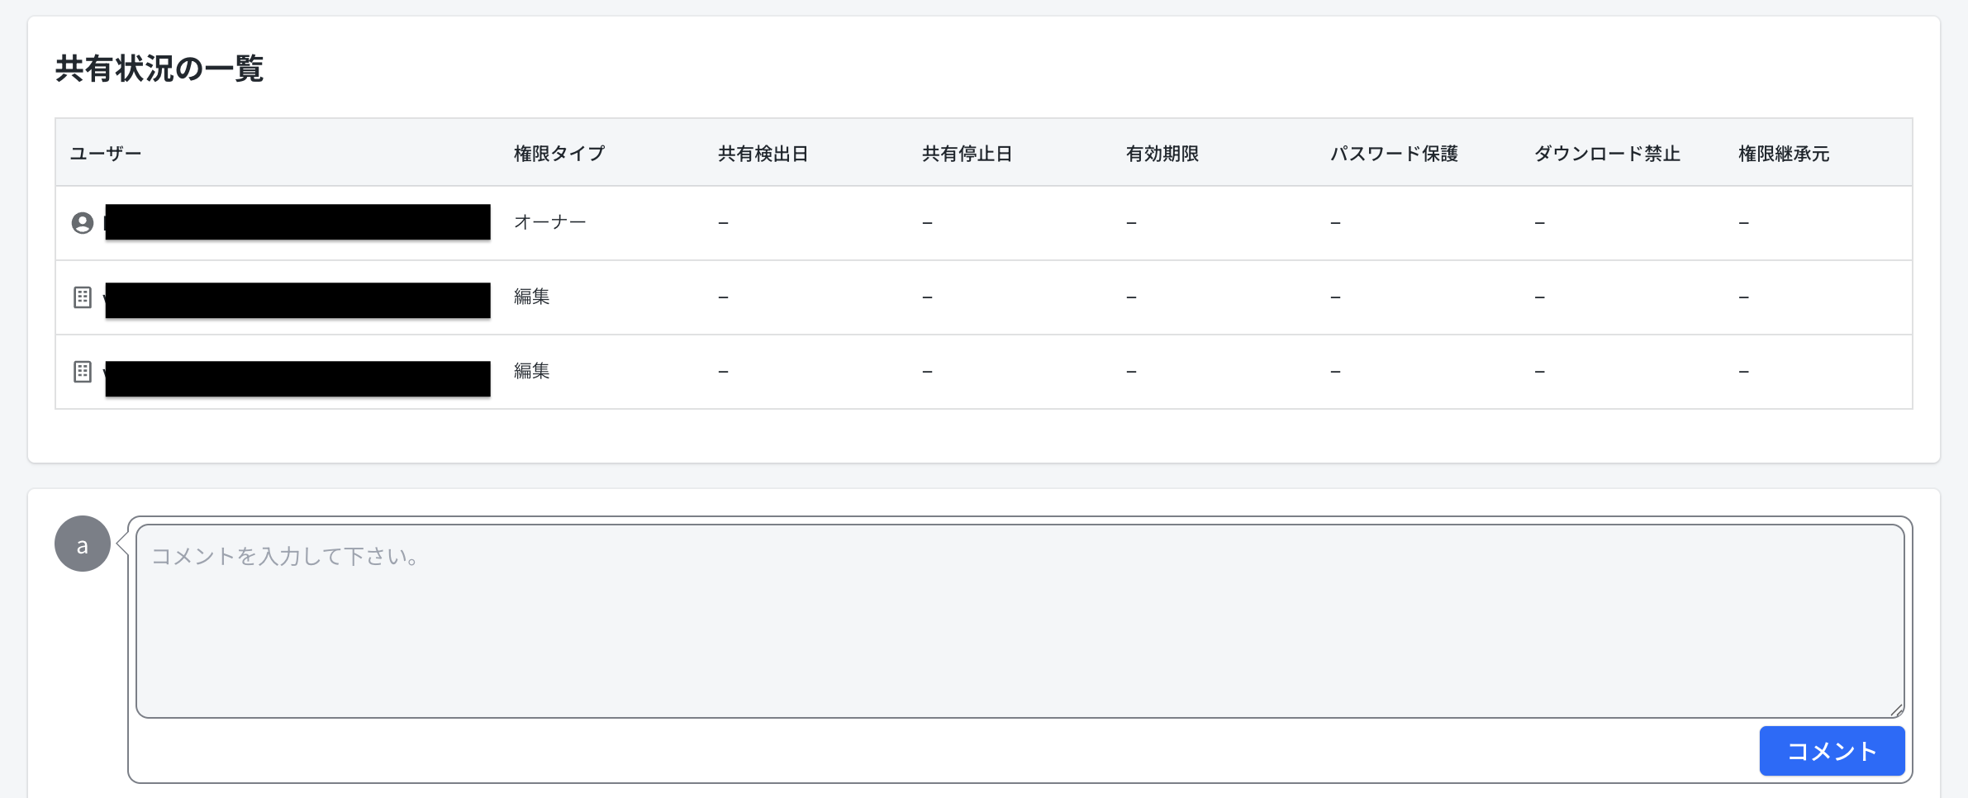Grab the resize handle of the comment textarea
This screenshot has height=798, width=1968.
1896,710
